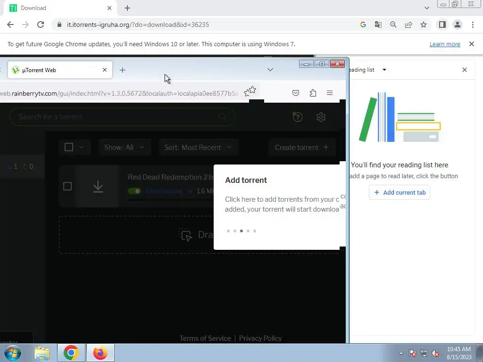The image size is (483, 362).
Task: Open a new Firefox tab
Action: [x=122, y=70]
